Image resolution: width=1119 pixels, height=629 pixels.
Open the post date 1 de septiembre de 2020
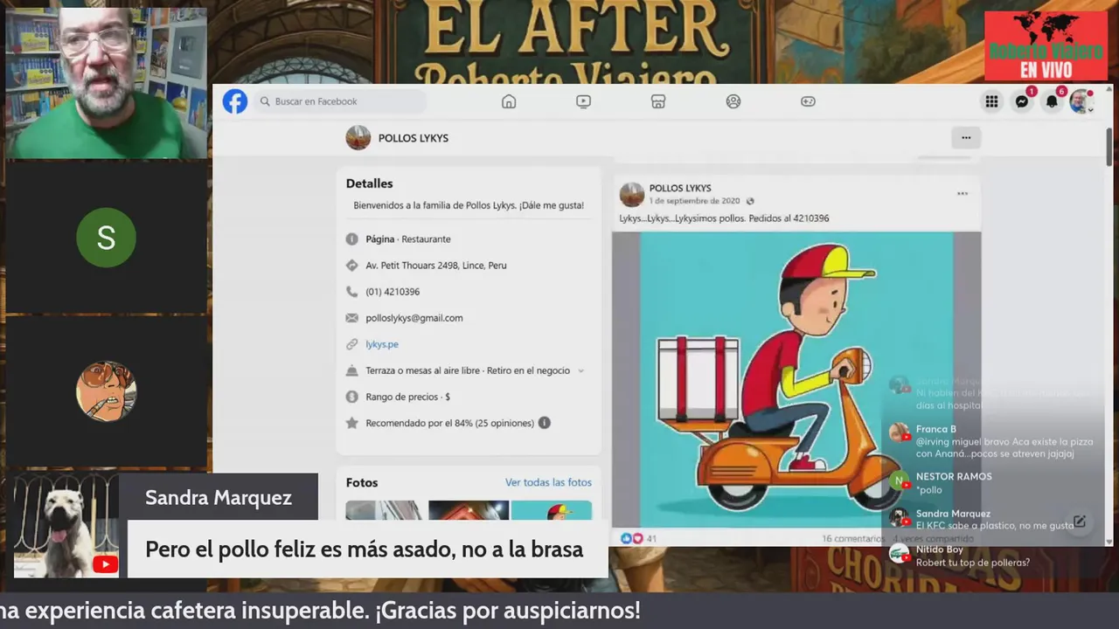(x=694, y=201)
